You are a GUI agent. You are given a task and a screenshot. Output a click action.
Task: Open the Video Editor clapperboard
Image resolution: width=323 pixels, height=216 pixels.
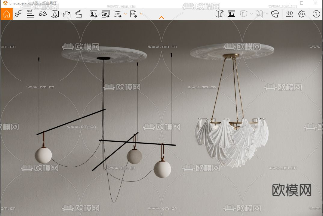point(79,14)
